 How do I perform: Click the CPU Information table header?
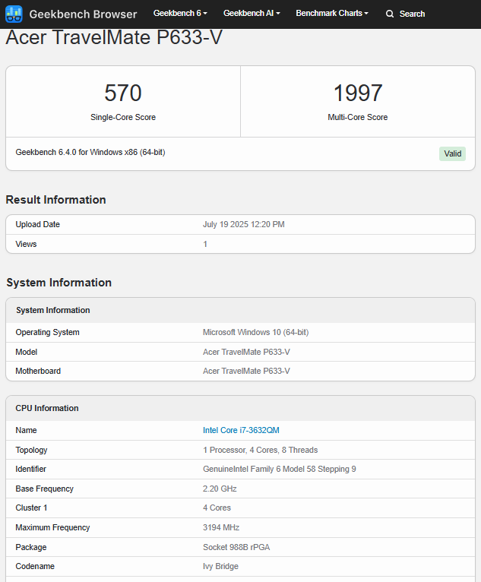[x=47, y=408]
